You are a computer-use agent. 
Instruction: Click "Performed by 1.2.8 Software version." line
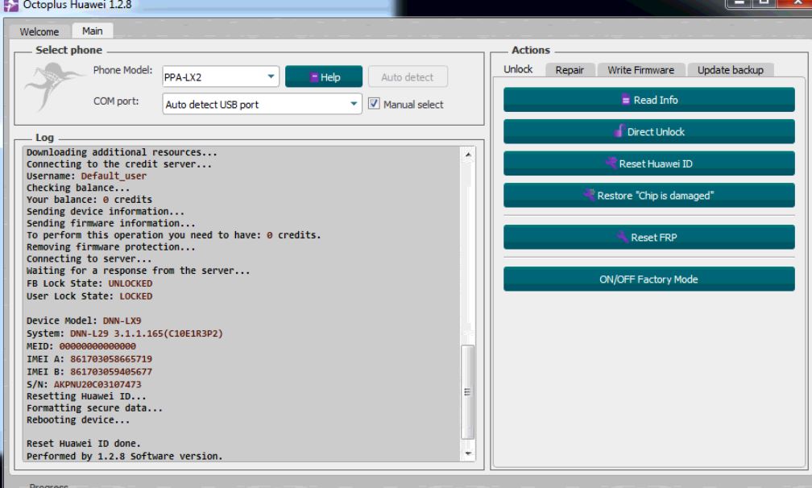pos(124,456)
